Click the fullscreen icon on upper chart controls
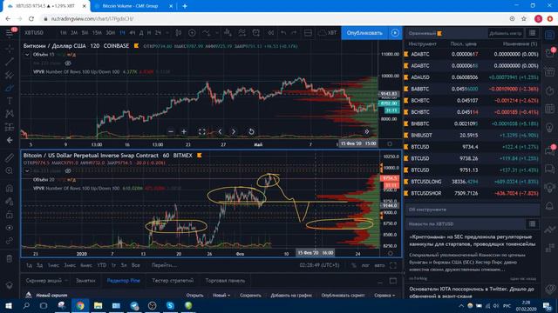 click(x=201, y=131)
